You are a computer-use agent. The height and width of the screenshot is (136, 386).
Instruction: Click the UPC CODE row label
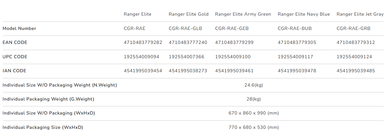click(15, 57)
